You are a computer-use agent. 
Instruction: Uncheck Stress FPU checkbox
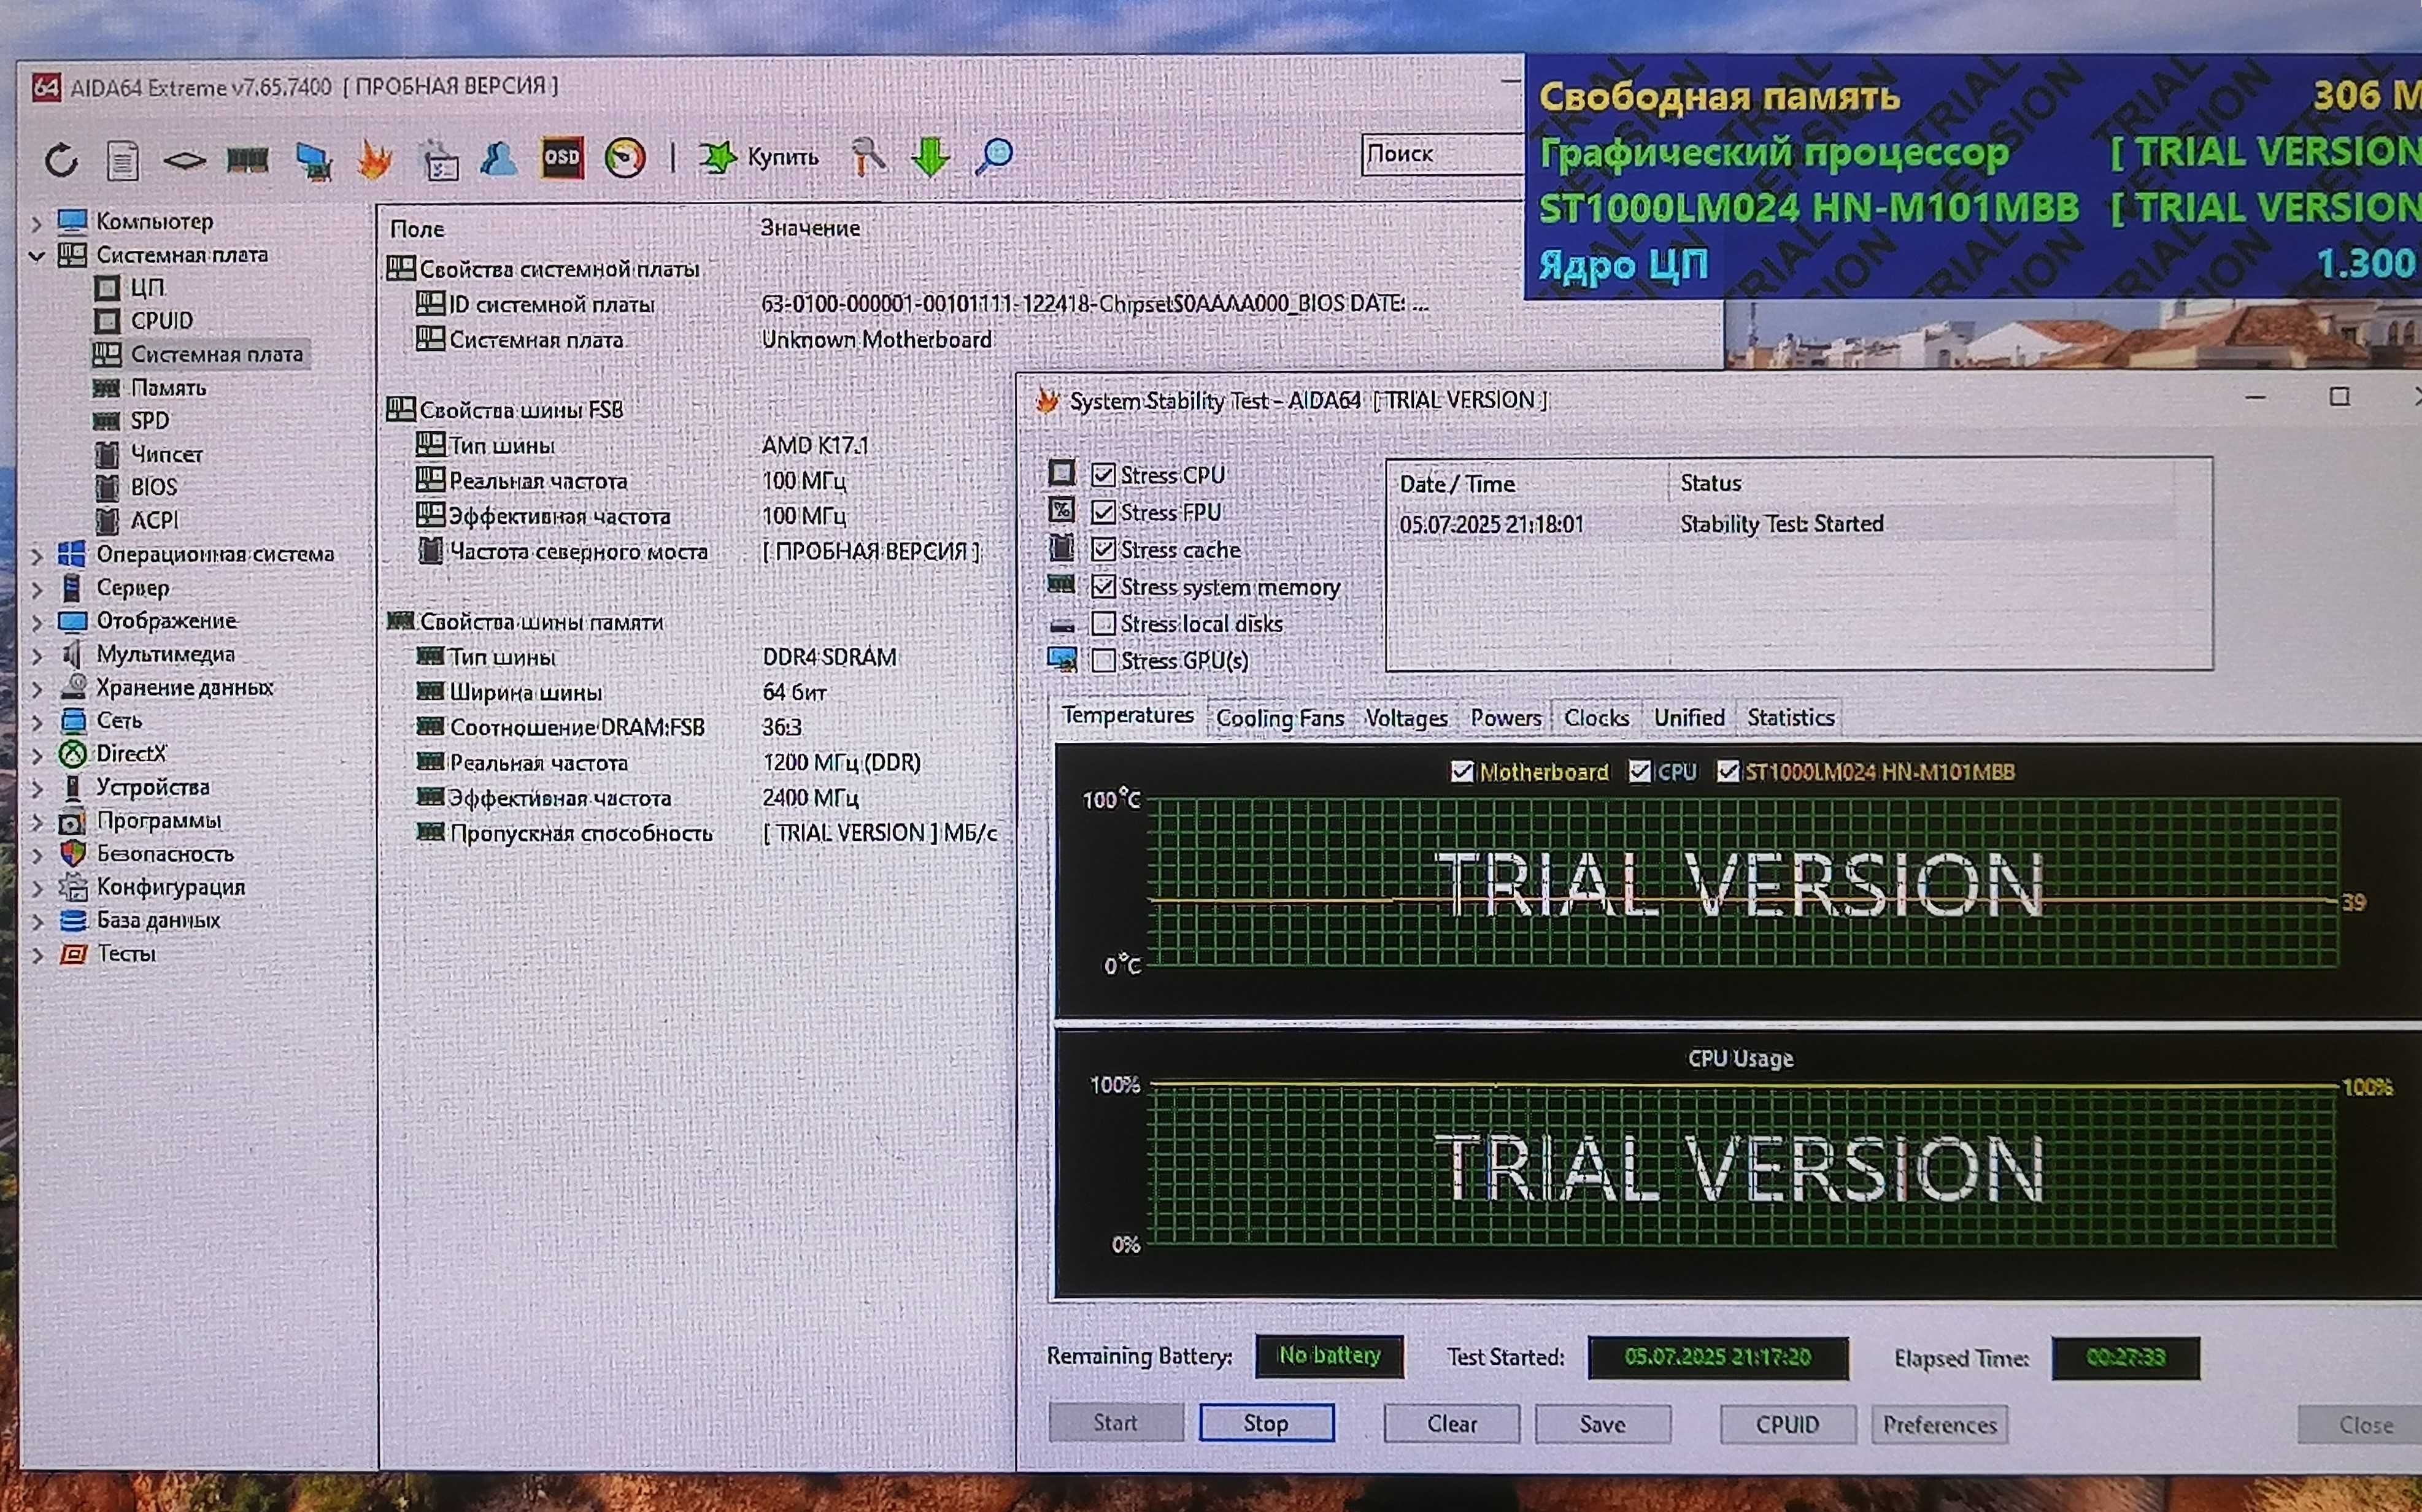point(1103,512)
